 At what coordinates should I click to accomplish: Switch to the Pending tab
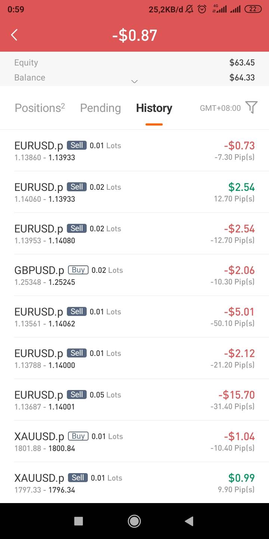point(100,108)
